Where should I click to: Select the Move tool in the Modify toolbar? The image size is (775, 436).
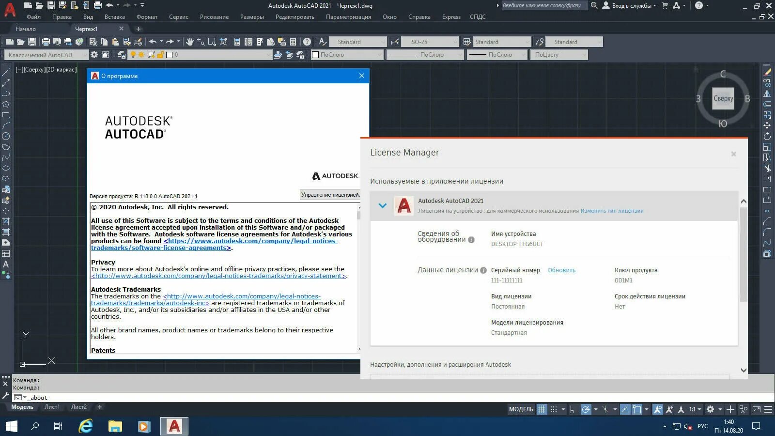pyautogui.click(x=767, y=125)
